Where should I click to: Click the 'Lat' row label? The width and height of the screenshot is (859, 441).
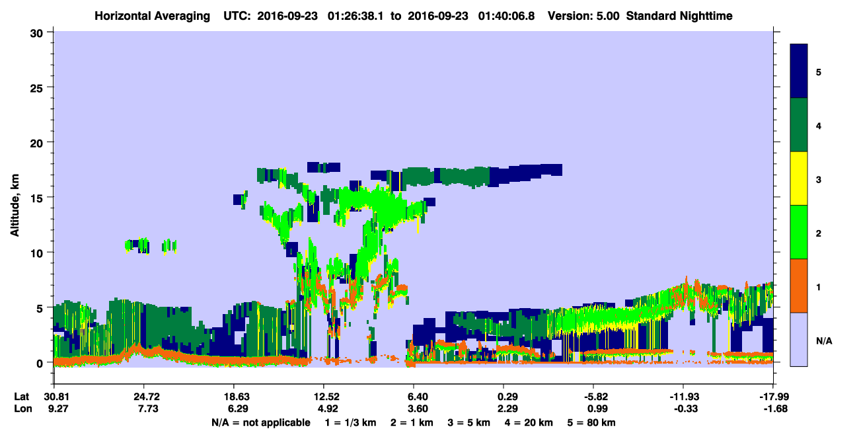tap(22, 397)
